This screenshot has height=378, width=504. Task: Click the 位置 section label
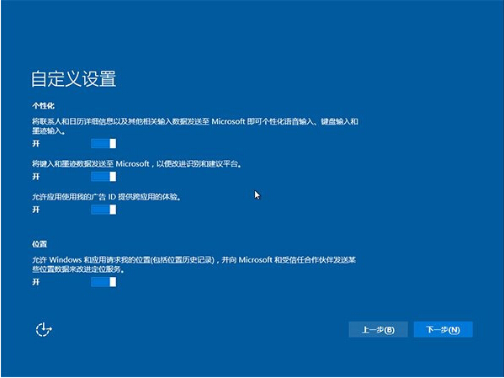pos(40,244)
